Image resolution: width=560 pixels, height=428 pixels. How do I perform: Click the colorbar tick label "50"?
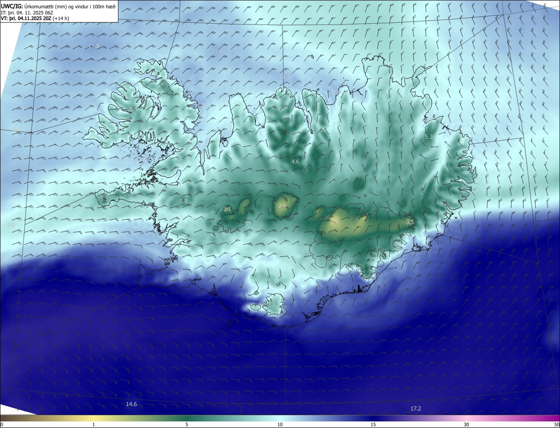pos(556,424)
